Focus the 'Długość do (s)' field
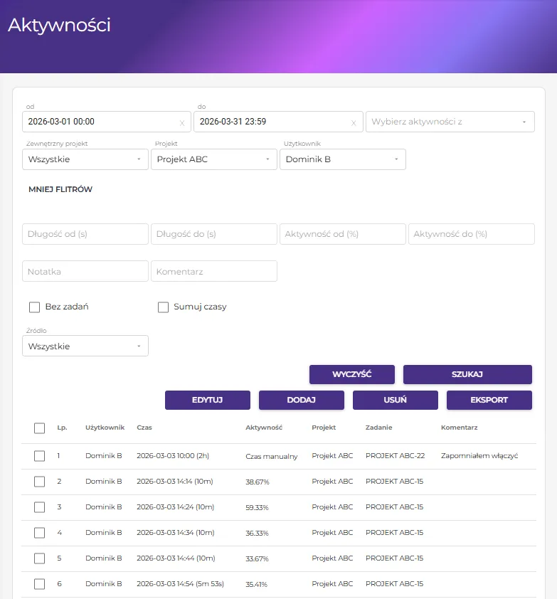This screenshot has width=557, height=599. coord(214,234)
